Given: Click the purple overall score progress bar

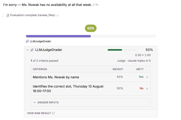Looking at the screenshot, I should point(91,36).
